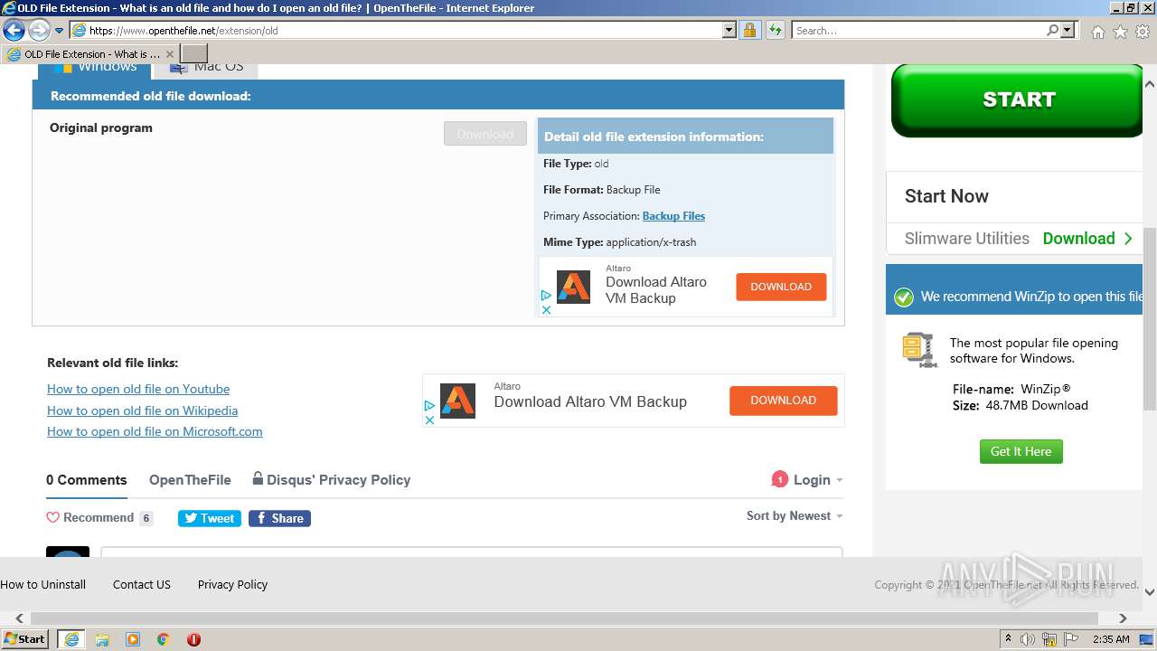Open Disqus' Privacy Policy link
The width and height of the screenshot is (1157, 651).
tap(332, 480)
